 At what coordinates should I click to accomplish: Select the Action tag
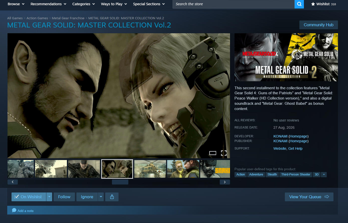[241, 174]
